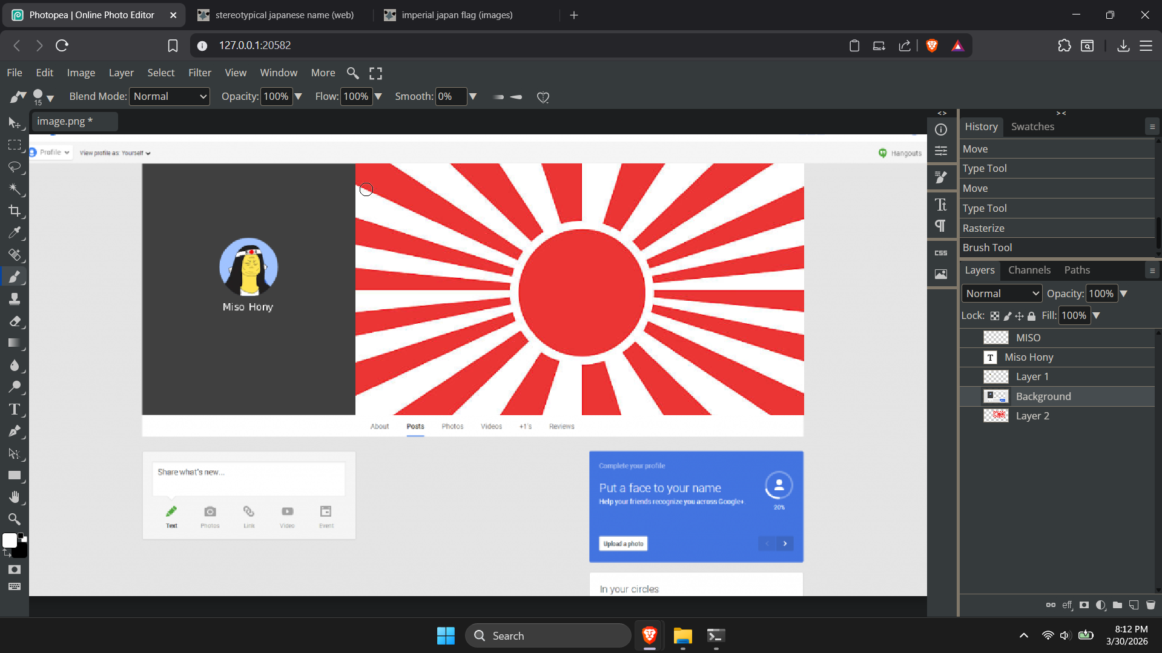Image resolution: width=1162 pixels, height=653 pixels.
Task: Open the Filter menu
Action: click(x=199, y=73)
